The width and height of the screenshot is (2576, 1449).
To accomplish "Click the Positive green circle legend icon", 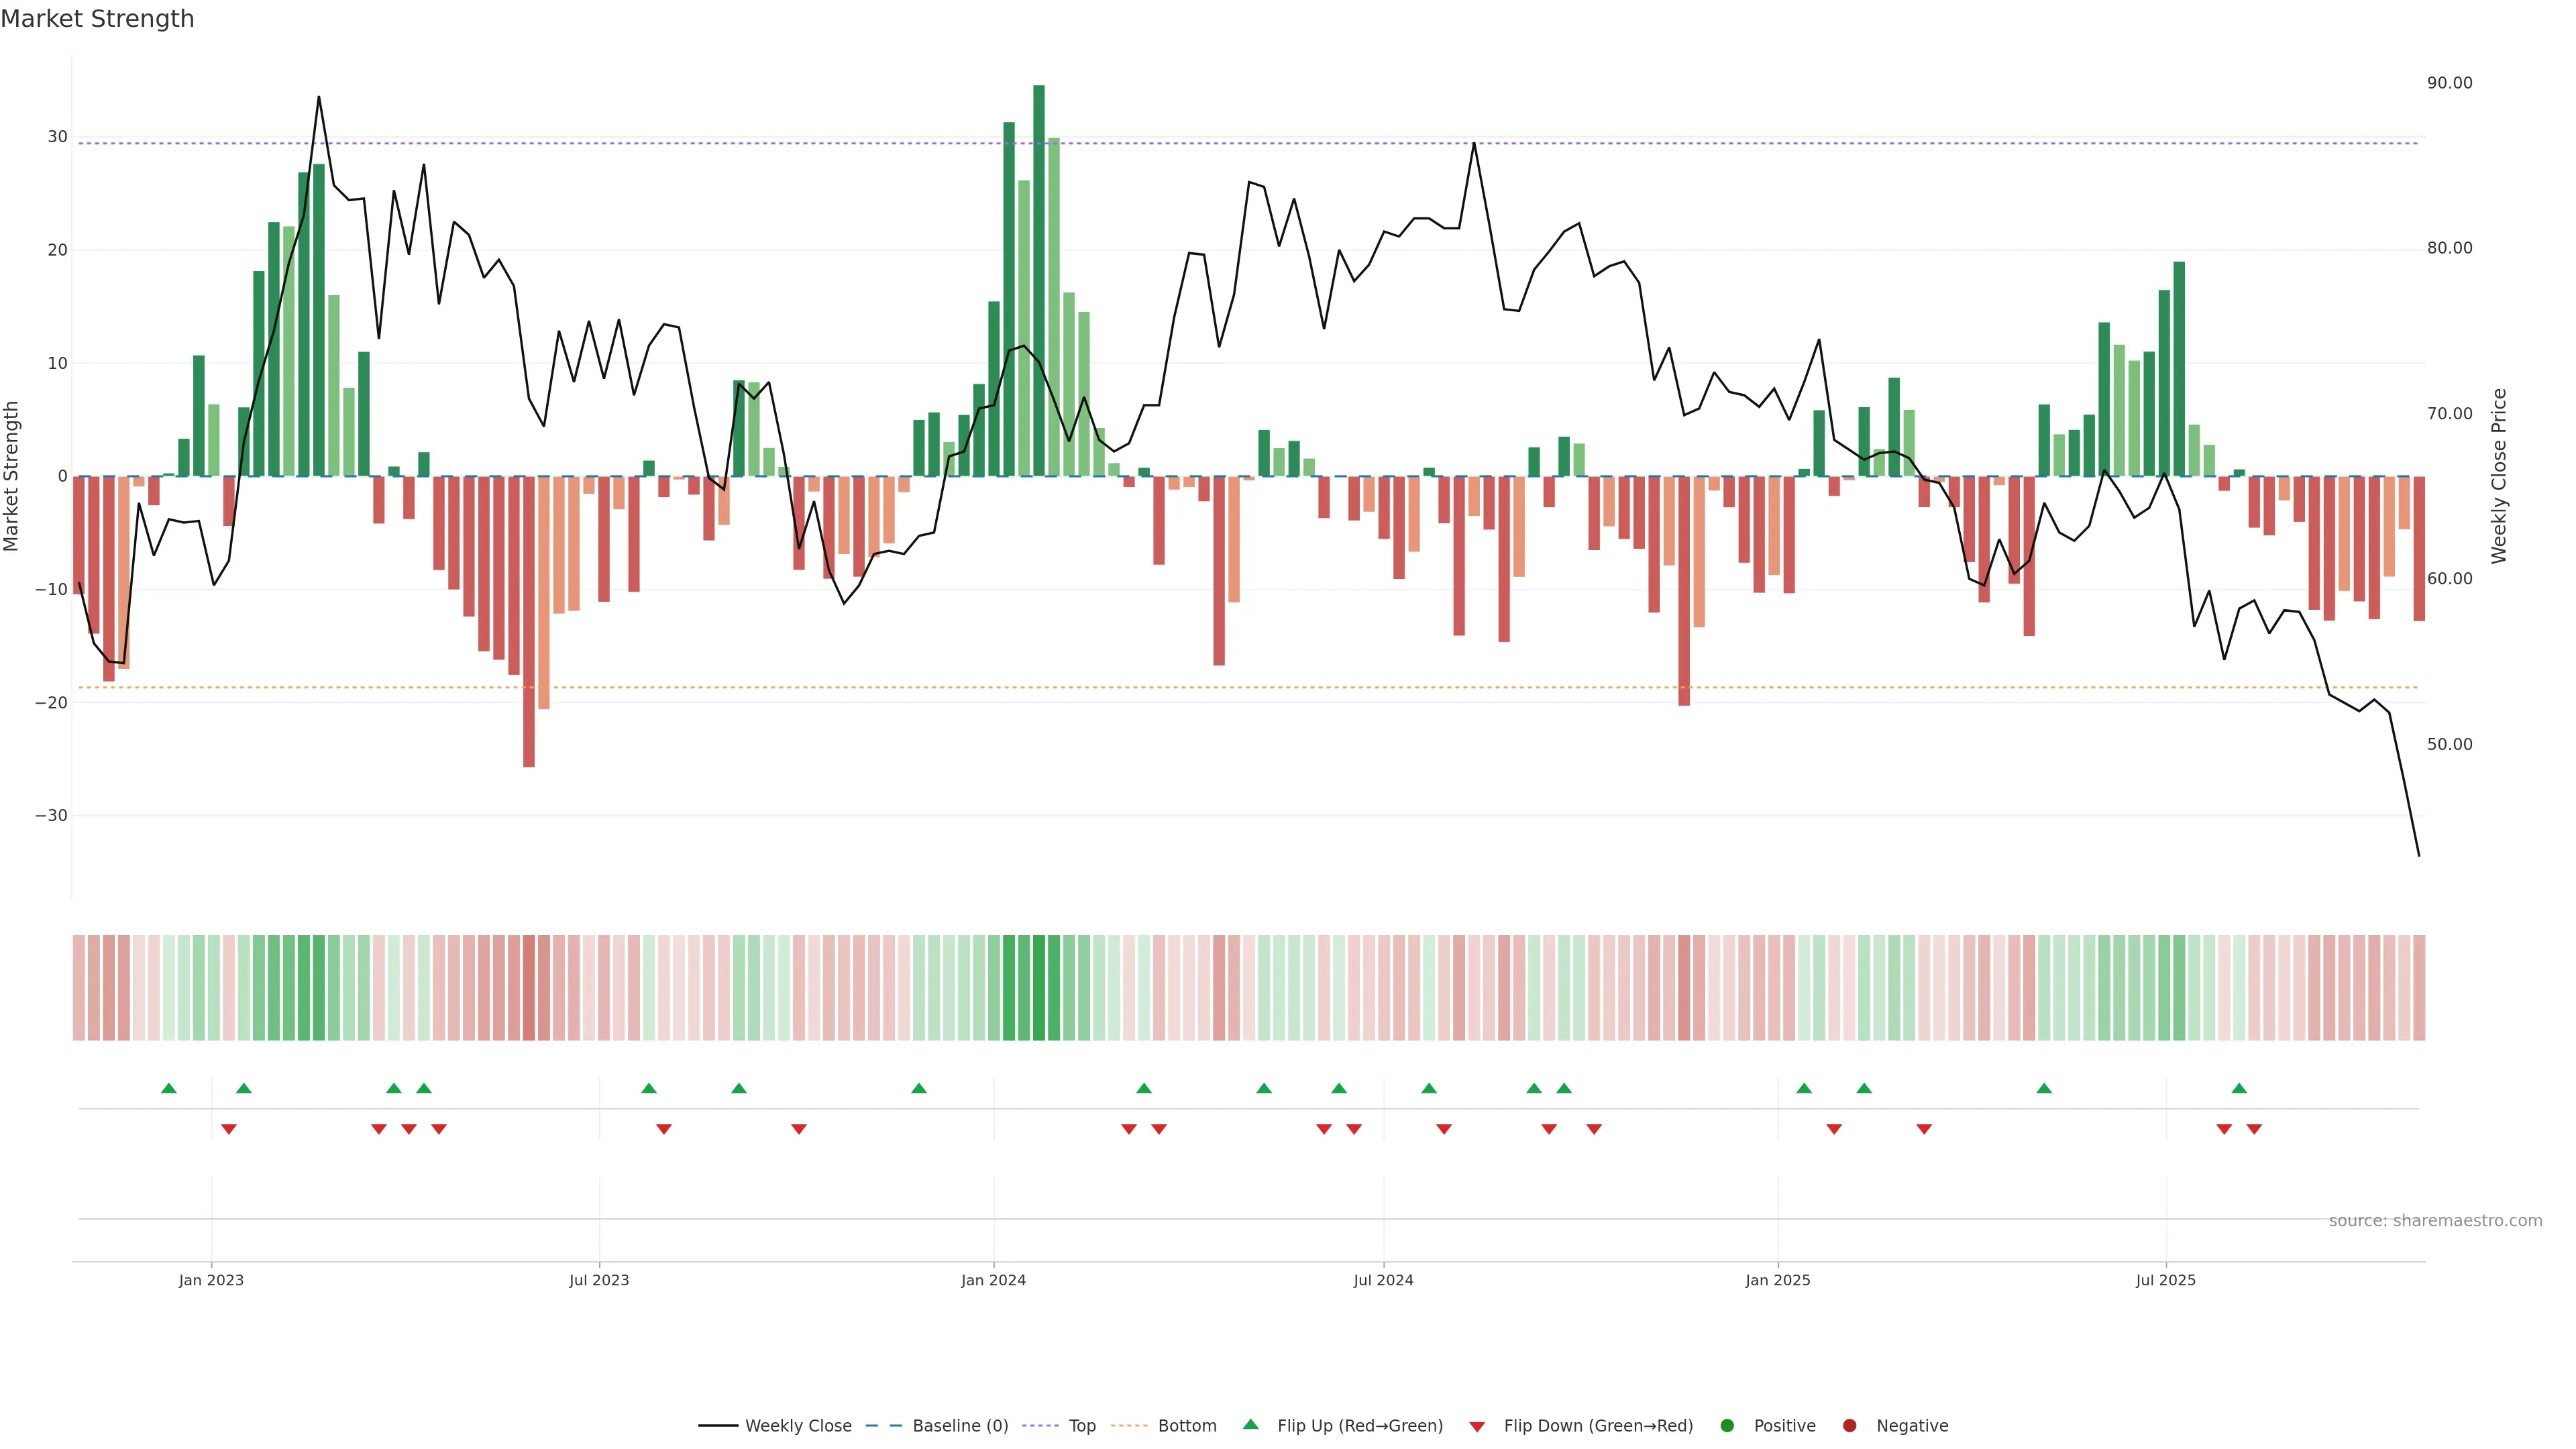I will tap(1727, 1426).
